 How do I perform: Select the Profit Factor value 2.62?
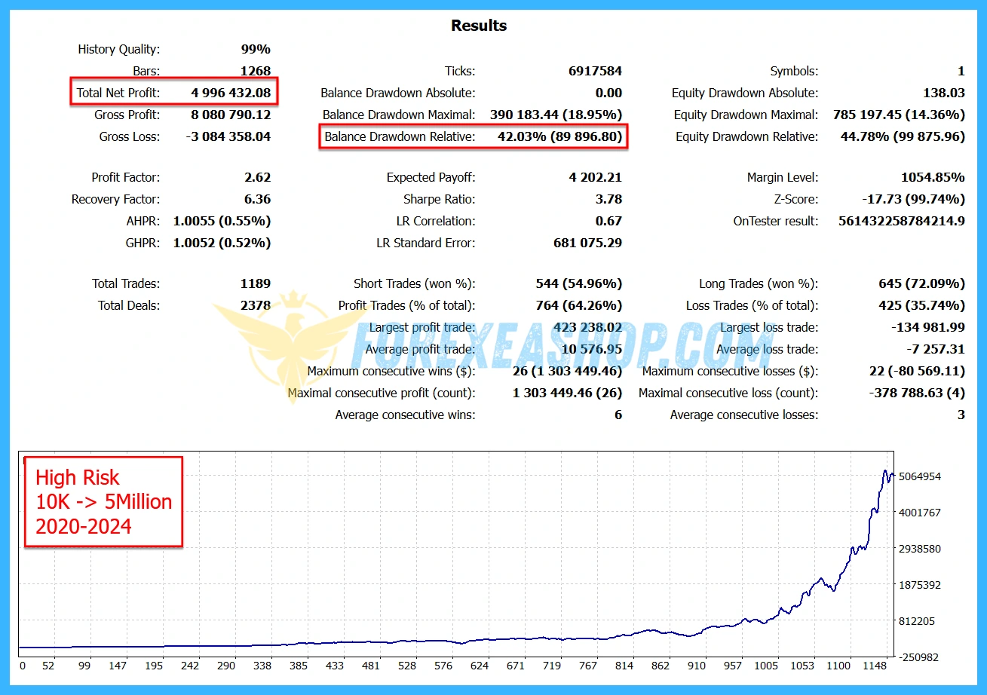click(x=256, y=177)
